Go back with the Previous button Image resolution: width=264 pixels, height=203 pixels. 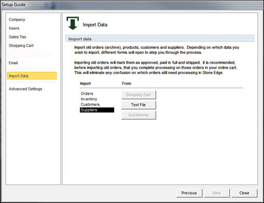(189, 193)
